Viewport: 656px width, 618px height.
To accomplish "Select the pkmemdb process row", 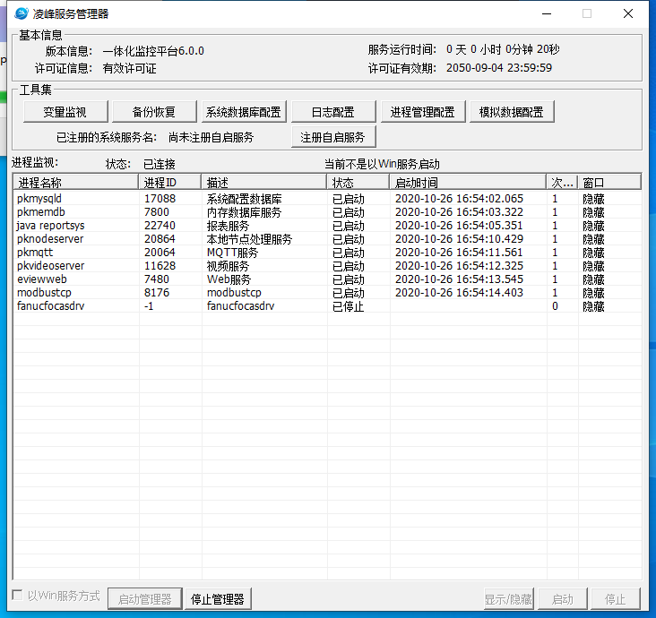I will (328, 212).
